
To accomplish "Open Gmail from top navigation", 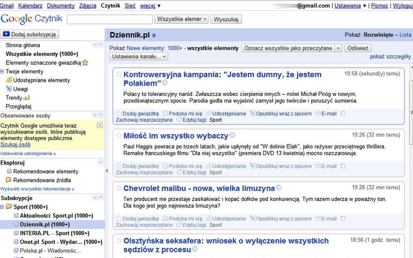I will pyautogui.click(x=7, y=5).
